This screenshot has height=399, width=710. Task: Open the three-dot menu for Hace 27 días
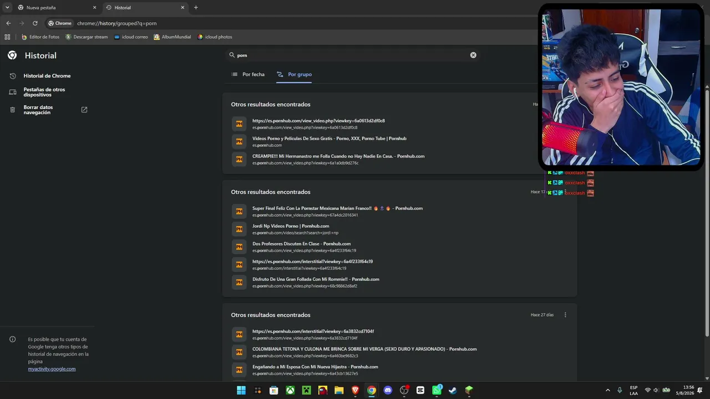click(x=565, y=315)
